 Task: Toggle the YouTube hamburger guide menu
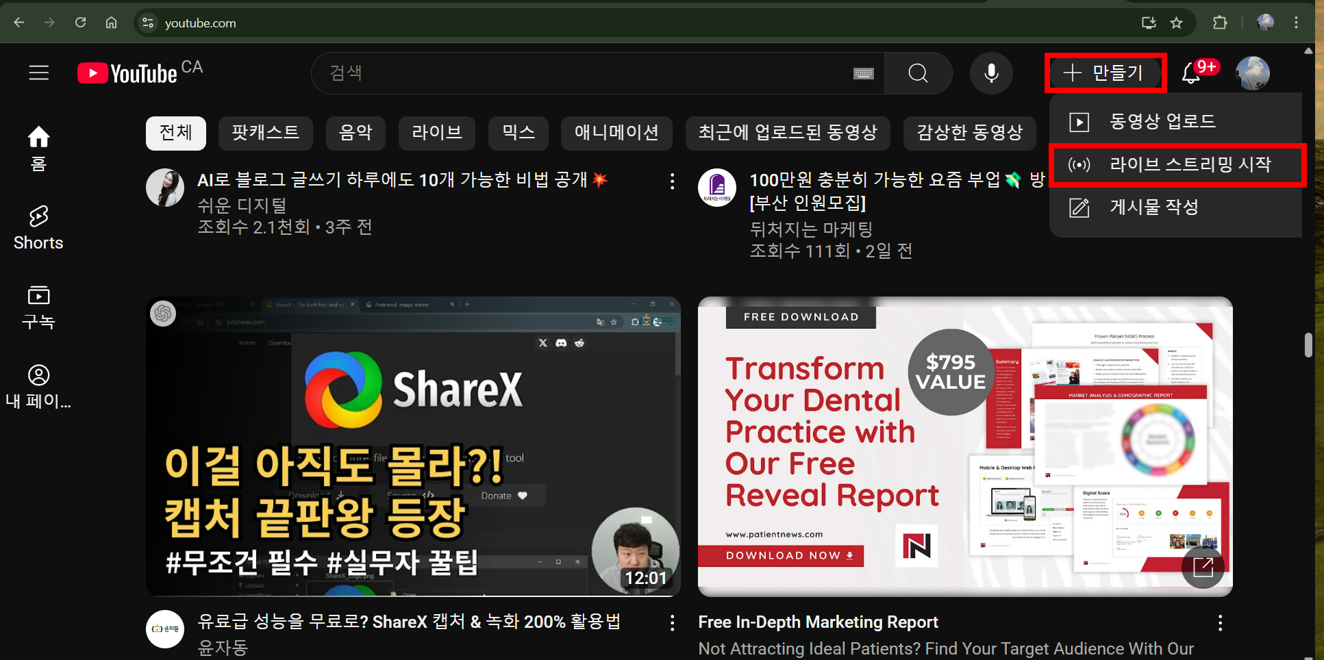[39, 73]
